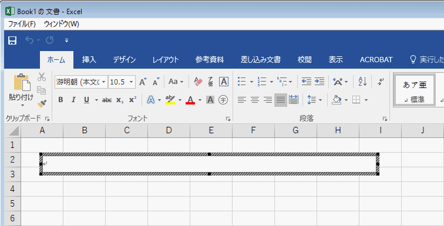The height and width of the screenshot is (226, 444).
Task: Toggle Bold formatting
Action: pos(60,100)
